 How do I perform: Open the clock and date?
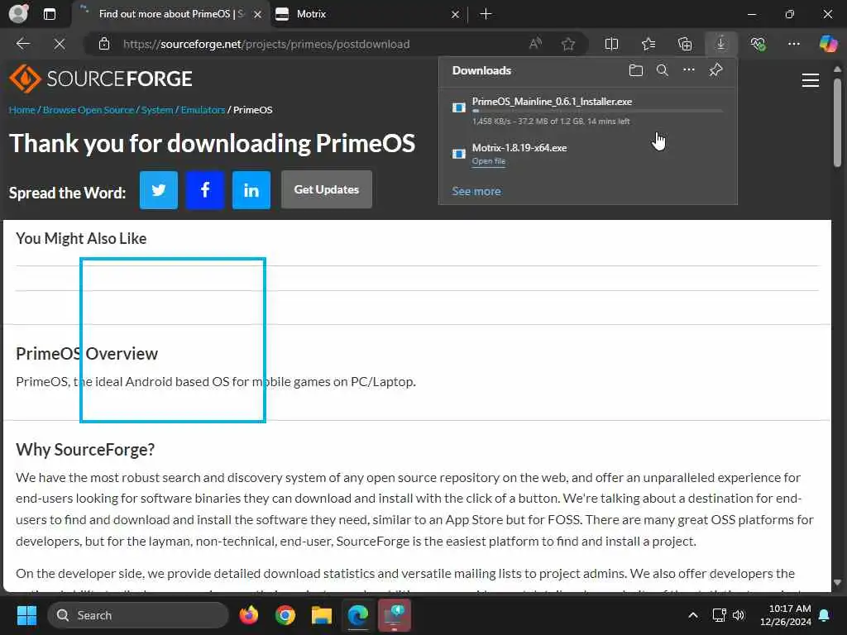786,615
